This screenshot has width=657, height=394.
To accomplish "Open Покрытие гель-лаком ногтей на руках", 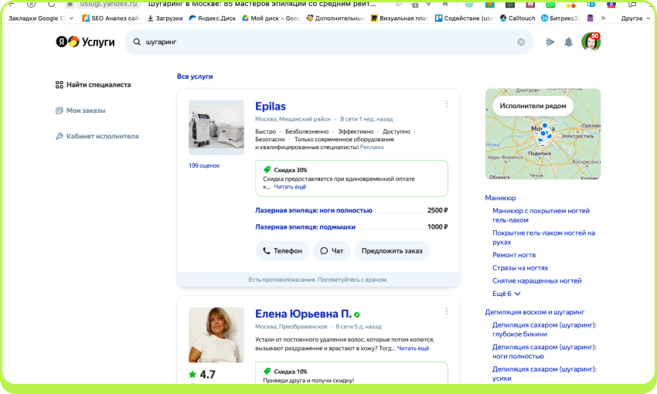I will [543, 237].
